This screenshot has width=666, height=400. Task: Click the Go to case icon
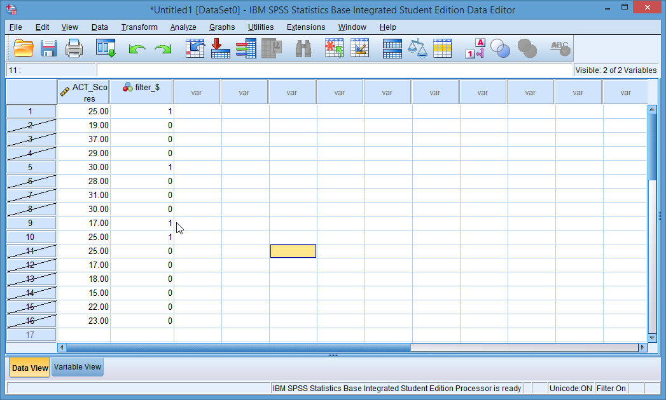click(x=195, y=48)
